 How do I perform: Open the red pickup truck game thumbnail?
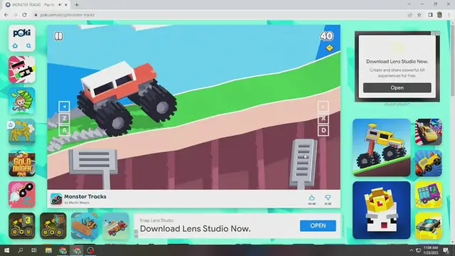[x=116, y=226]
